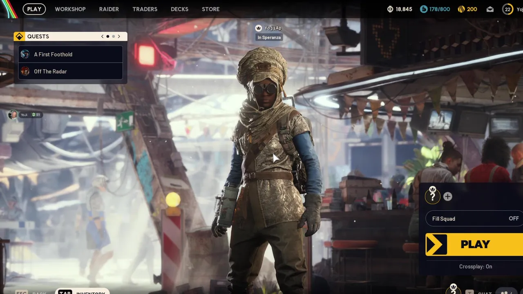Toggle the Fill Squad switch
Image resolution: width=523 pixels, height=294 pixels.
(474, 218)
